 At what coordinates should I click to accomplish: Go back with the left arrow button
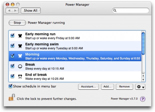click(x=9, y=10)
